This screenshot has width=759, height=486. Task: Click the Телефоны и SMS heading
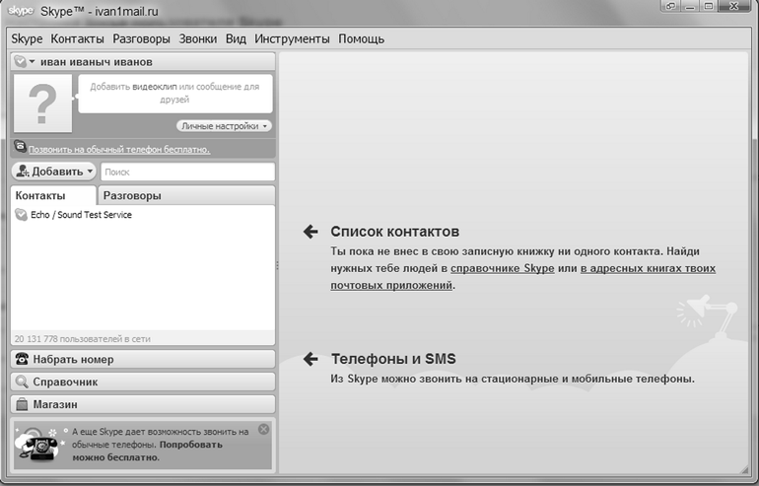point(393,359)
